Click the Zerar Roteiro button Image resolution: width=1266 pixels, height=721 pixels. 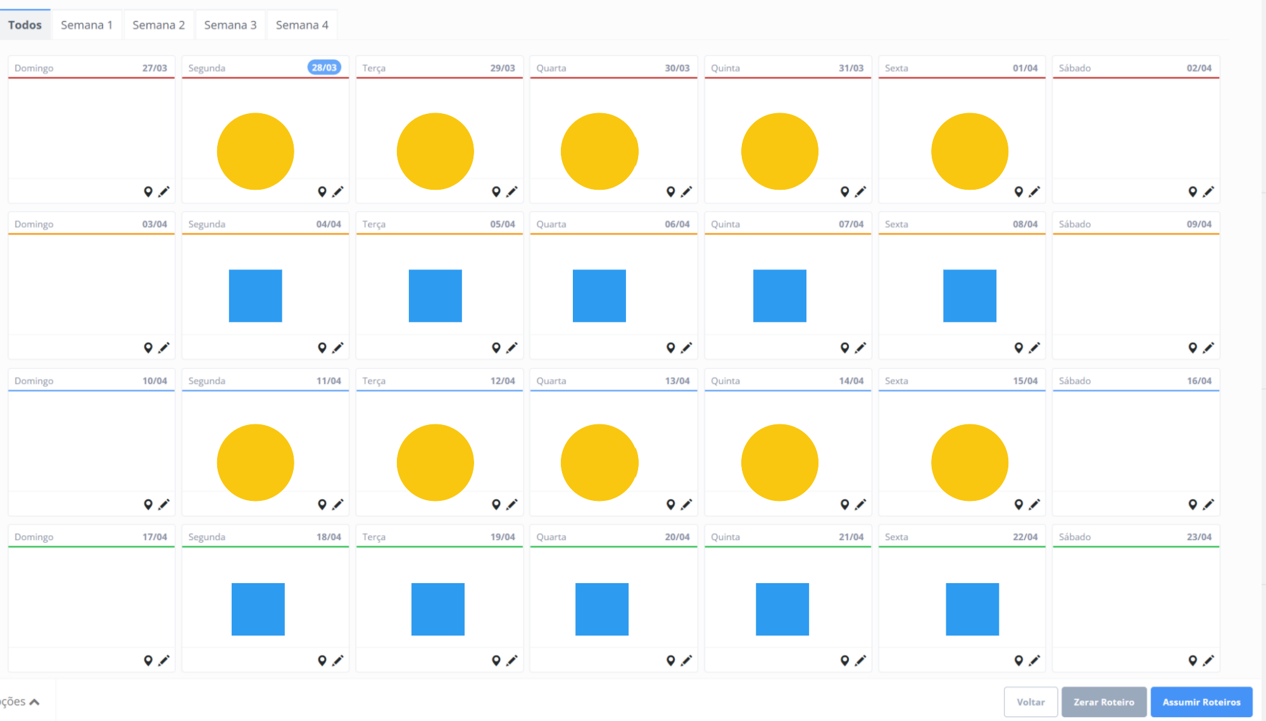pyautogui.click(x=1104, y=702)
